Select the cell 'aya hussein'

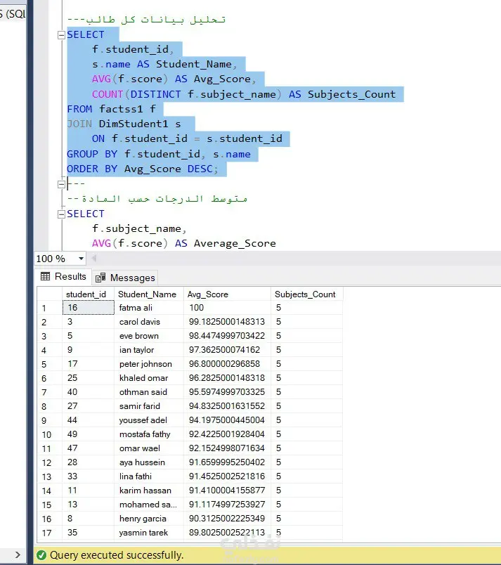point(149,462)
